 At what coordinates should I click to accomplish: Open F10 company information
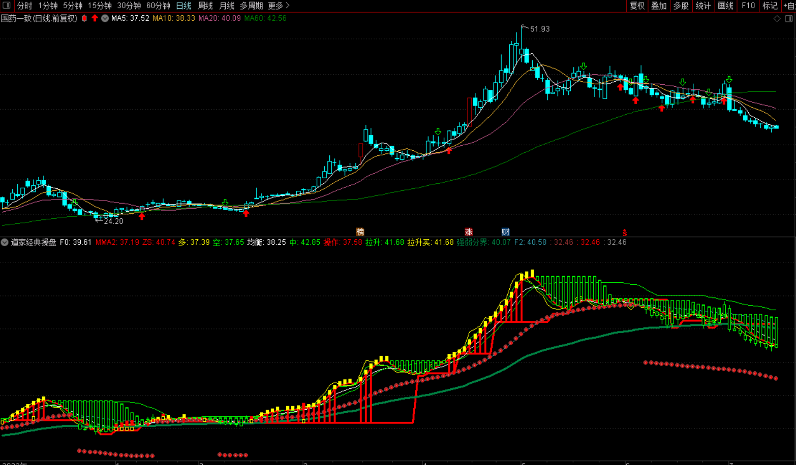(748, 6)
